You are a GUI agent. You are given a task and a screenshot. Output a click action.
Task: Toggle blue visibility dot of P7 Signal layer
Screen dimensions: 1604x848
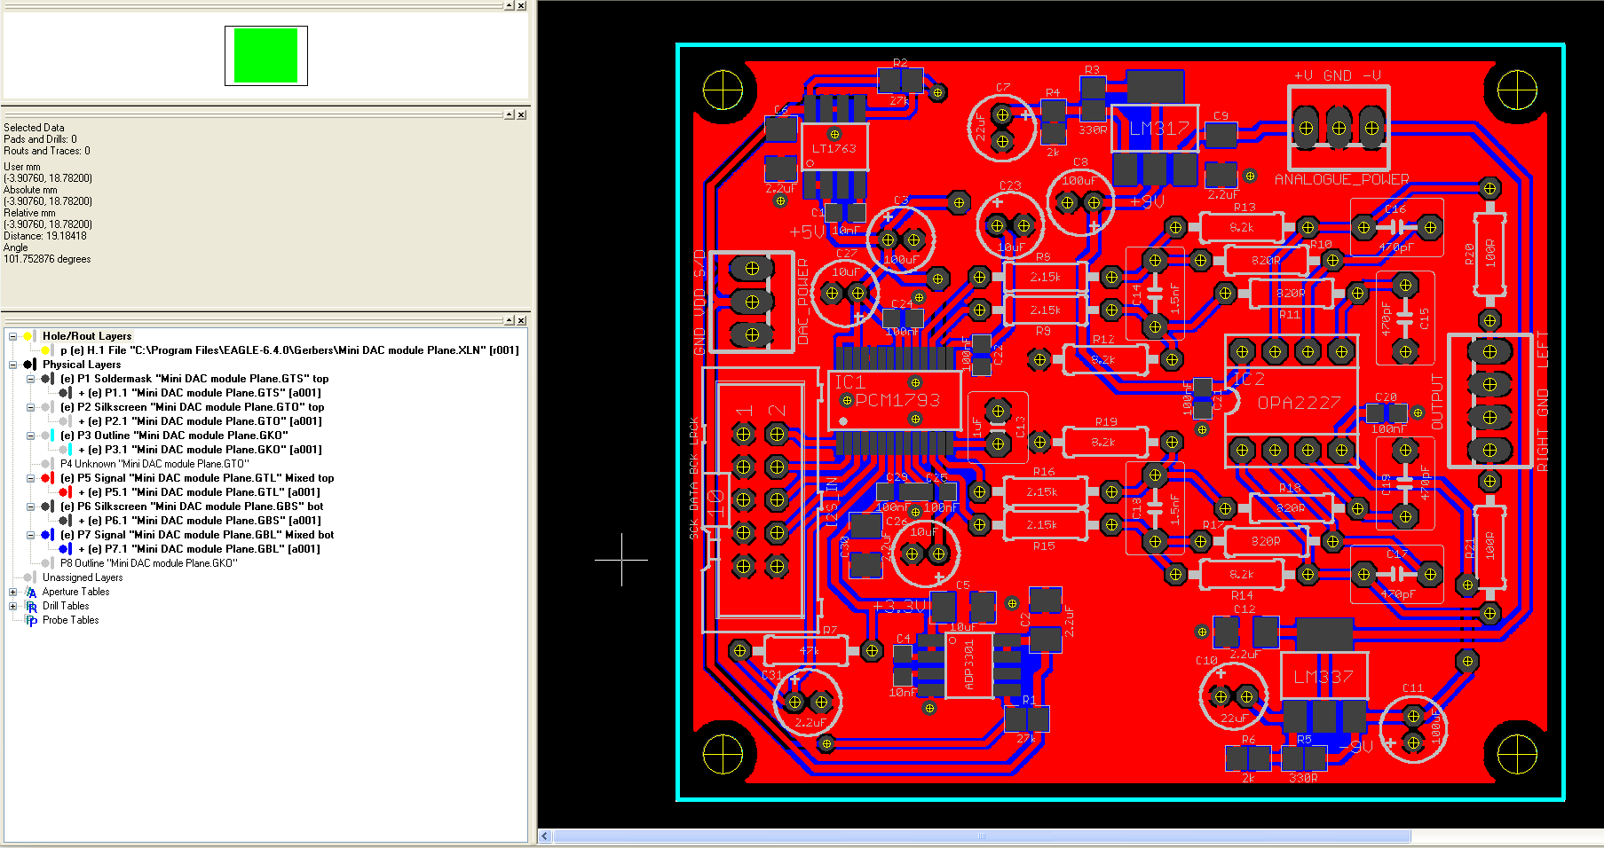(45, 535)
